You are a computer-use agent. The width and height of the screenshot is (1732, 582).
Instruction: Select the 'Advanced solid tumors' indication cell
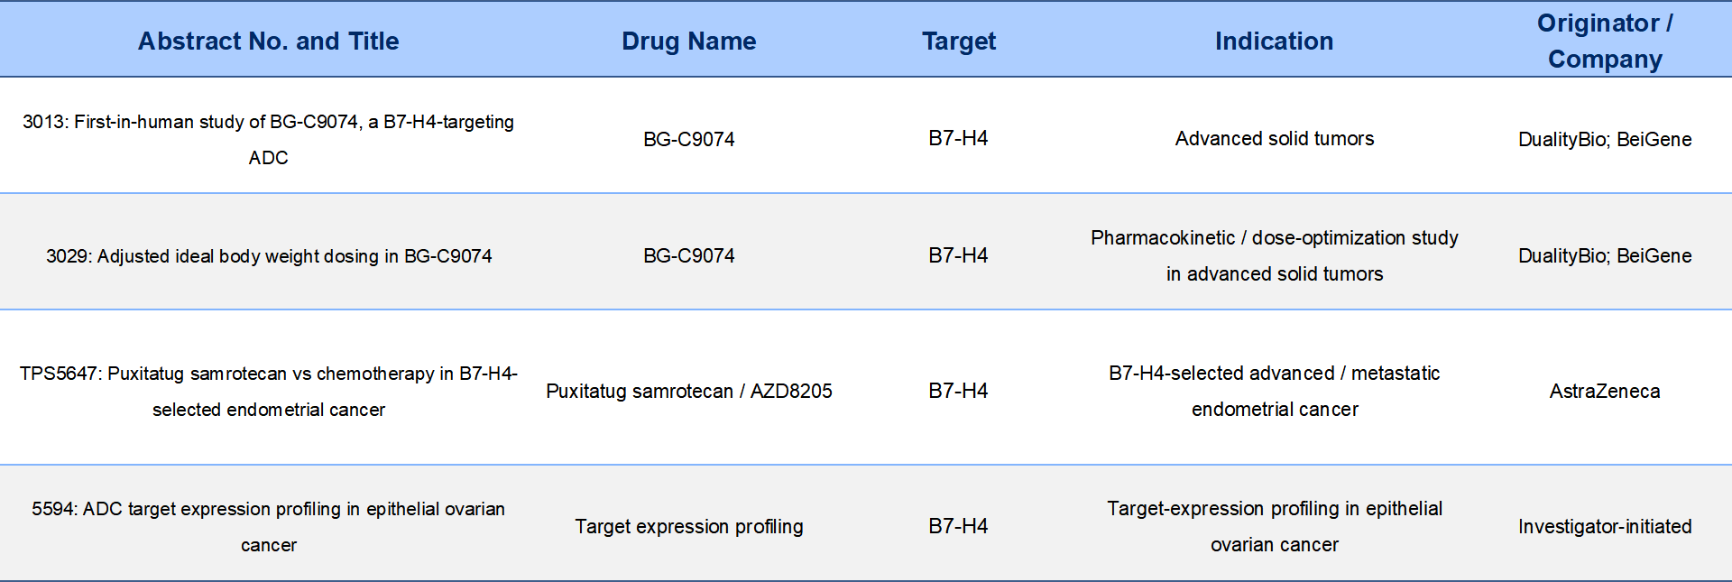tap(1274, 138)
